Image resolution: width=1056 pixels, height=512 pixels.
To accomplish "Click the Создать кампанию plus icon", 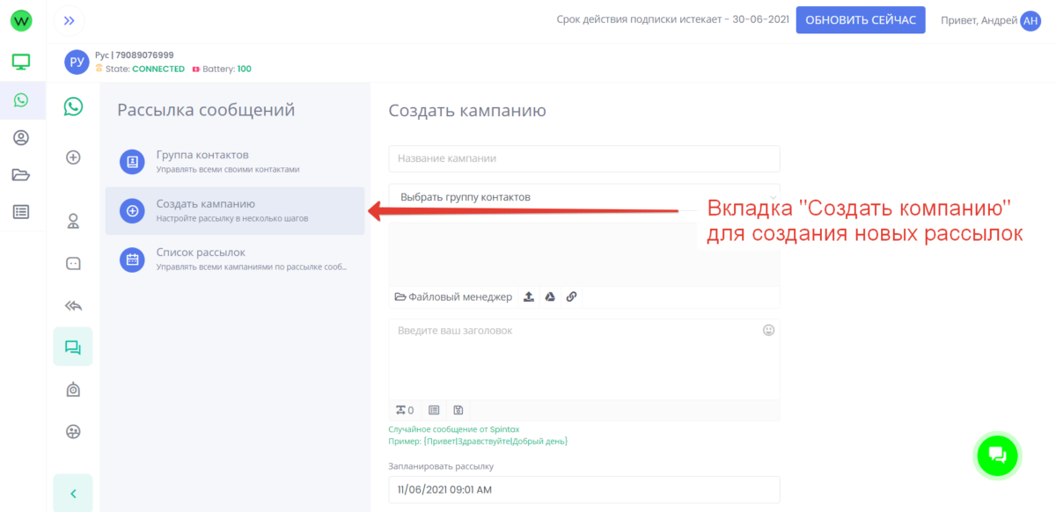I will coord(132,211).
